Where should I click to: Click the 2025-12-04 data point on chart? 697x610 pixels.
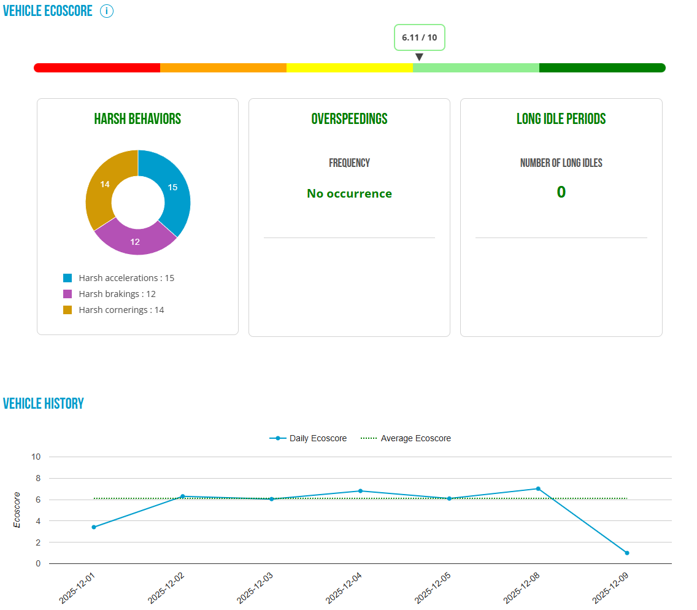pos(360,491)
